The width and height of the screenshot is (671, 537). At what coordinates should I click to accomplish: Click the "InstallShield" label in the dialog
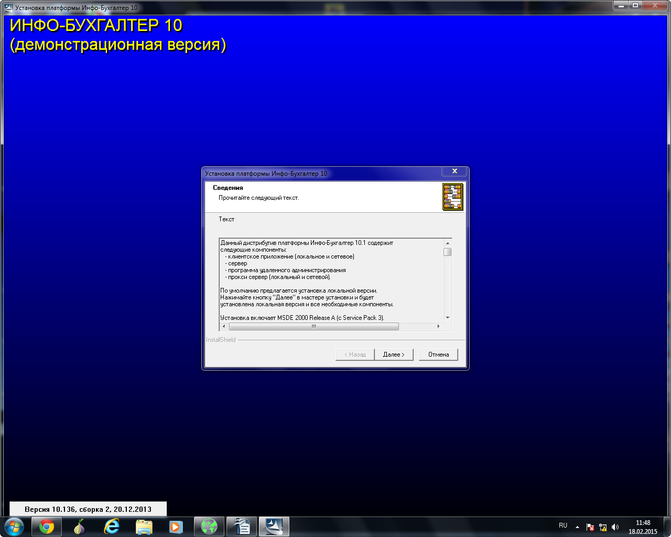tap(221, 340)
